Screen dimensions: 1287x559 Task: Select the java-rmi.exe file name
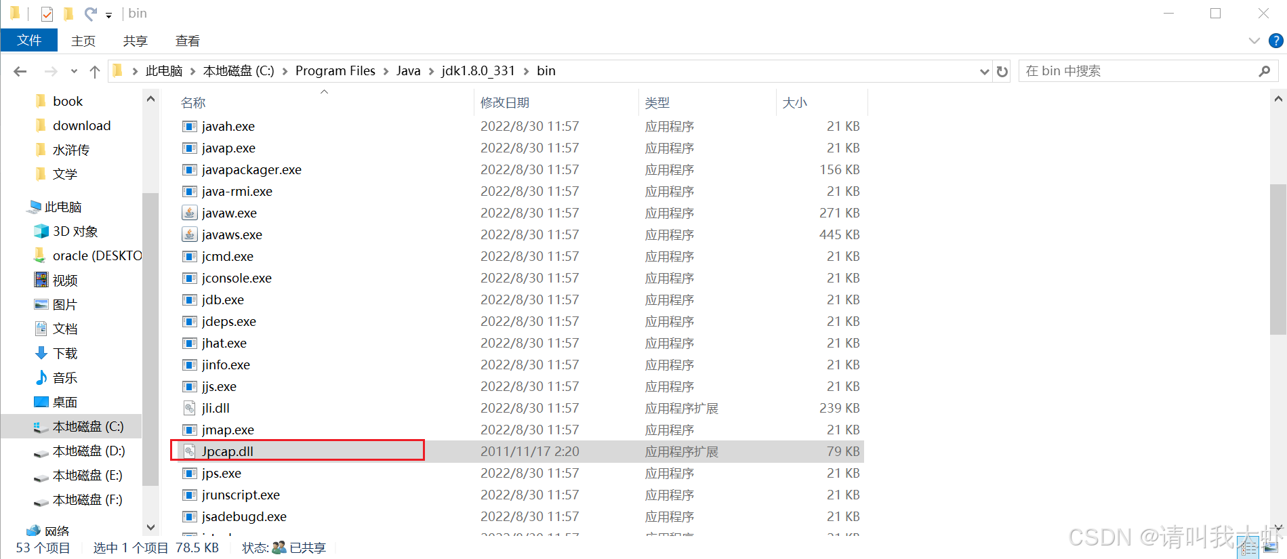(237, 192)
